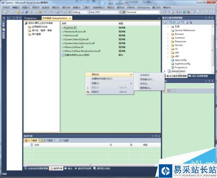Switch to Team Explorer tab
217x178 pixels.
(198, 76)
